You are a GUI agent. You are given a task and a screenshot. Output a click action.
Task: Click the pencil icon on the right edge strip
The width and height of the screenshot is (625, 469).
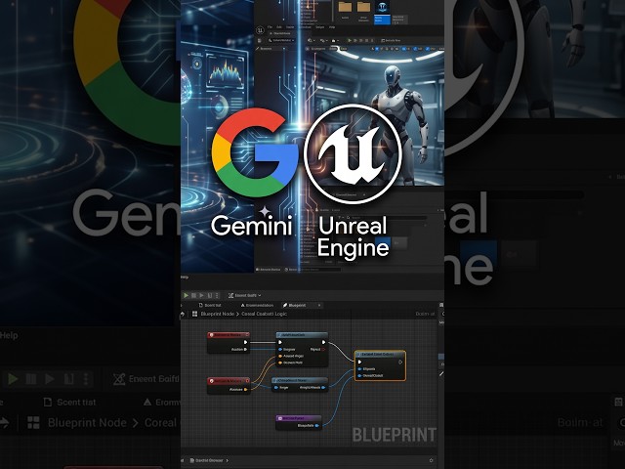[441, 374]
